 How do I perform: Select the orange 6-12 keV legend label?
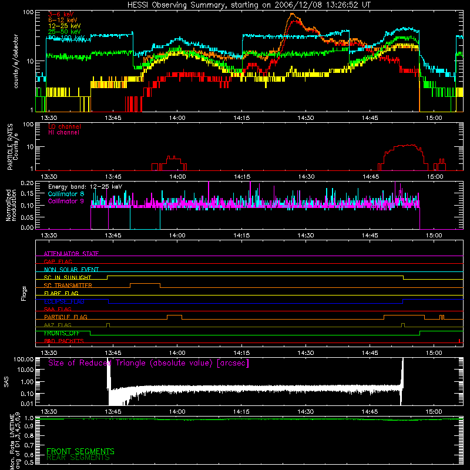coord(62,20)
